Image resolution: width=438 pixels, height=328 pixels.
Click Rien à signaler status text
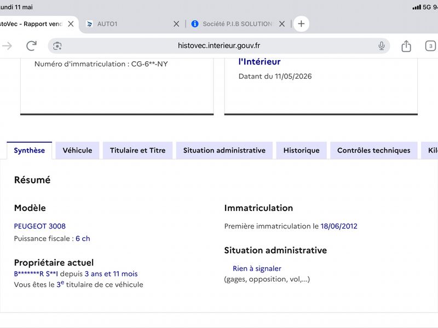[x=257, y=268]
